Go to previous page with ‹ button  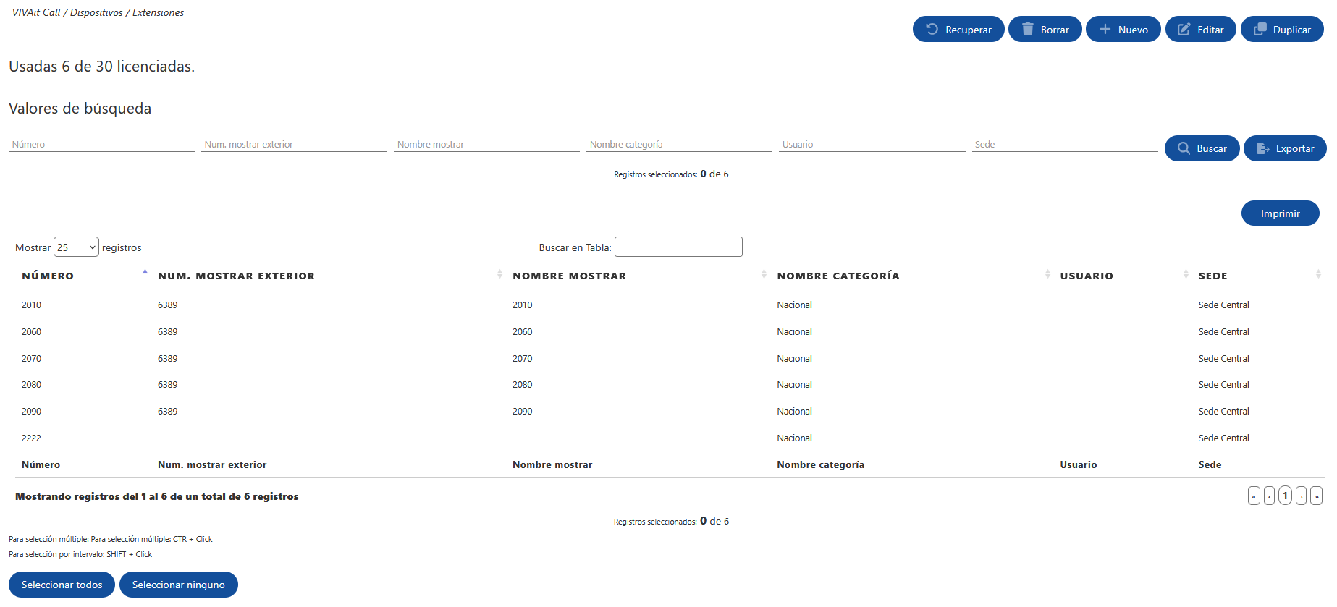[1269, 496]
